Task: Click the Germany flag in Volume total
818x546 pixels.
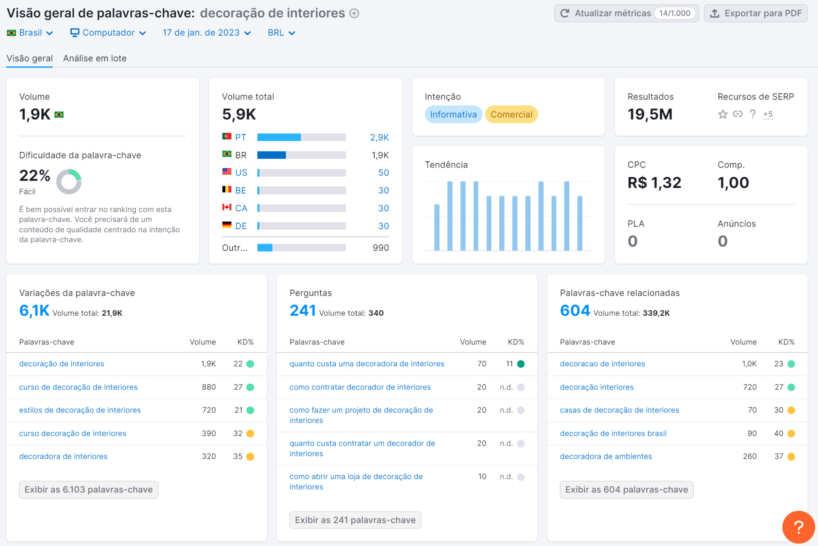Action: tap(227, 225)
